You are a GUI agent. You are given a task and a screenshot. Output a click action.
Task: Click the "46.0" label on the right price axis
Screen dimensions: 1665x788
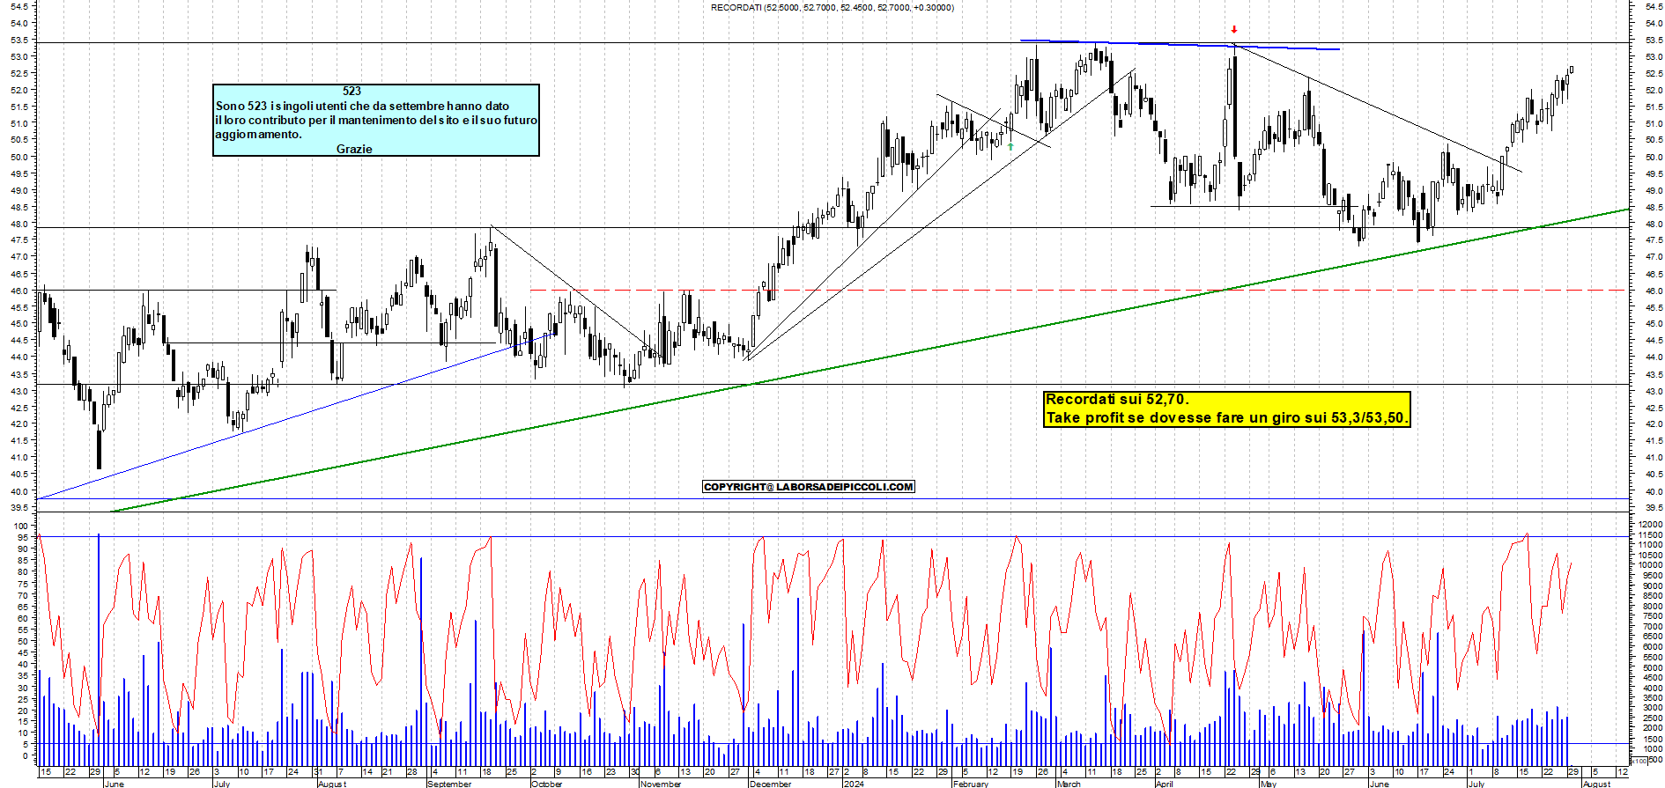1653,291
